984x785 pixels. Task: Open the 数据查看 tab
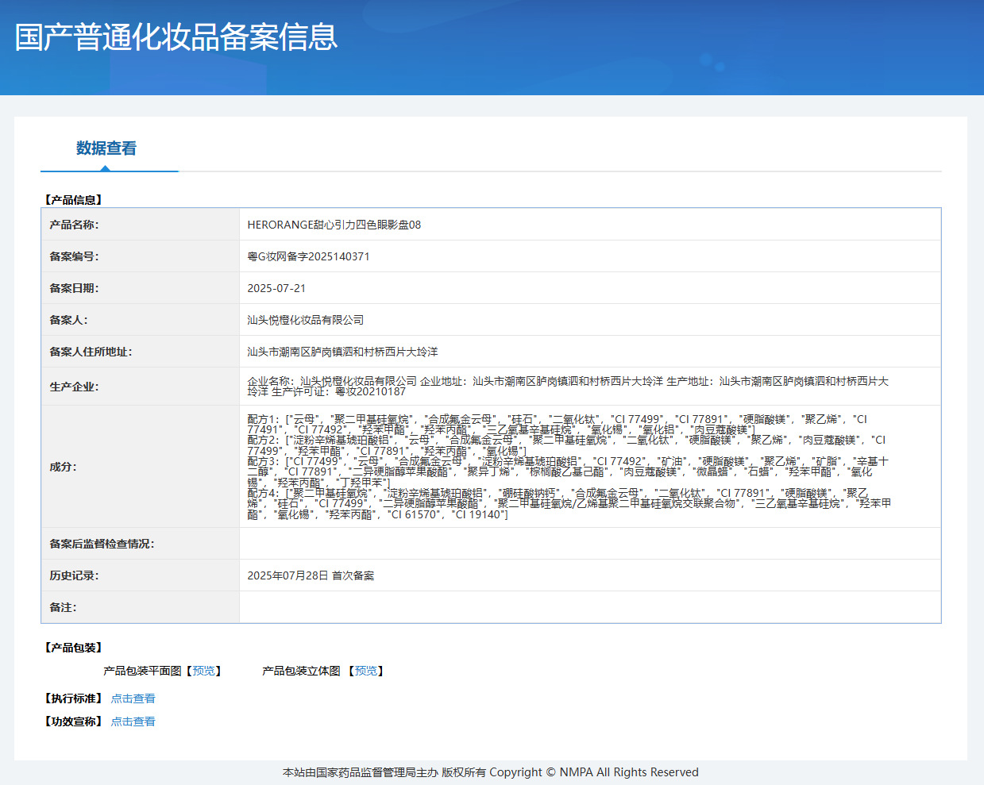pyautogui.click(x=106, y=148)
